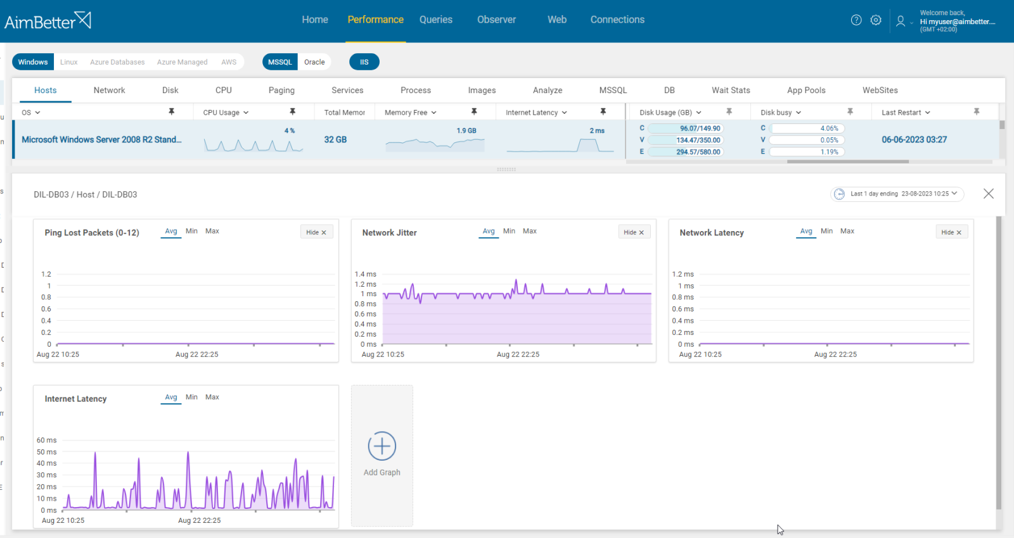
Task: Expand the Disk Usage (GB) column dropdown
Action: point(698,113)
